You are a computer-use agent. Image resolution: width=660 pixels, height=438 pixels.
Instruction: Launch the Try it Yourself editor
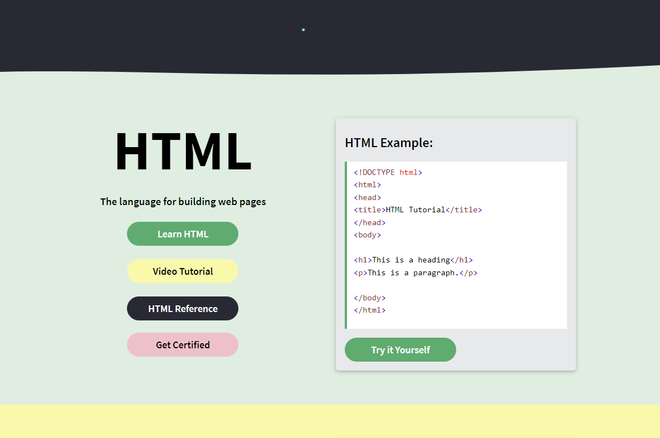pos(400,350)
